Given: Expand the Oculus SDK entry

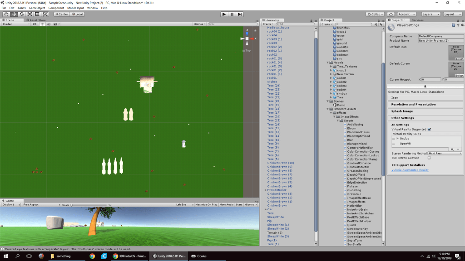Looking at the screenshot, I should [397, 139].
